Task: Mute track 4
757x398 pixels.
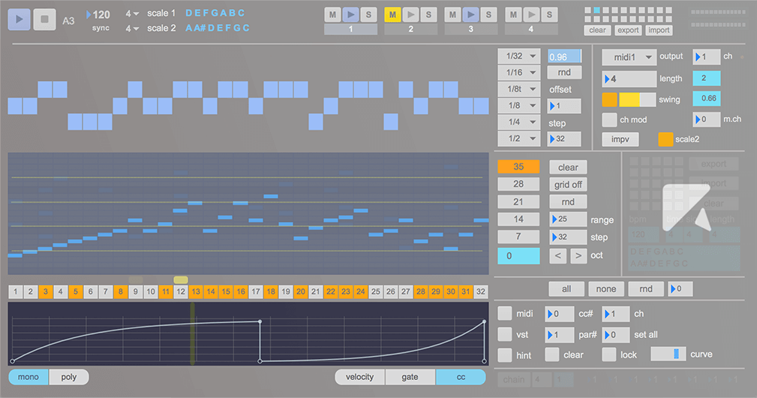Action: pyautogui.click(x=513, y=15)
